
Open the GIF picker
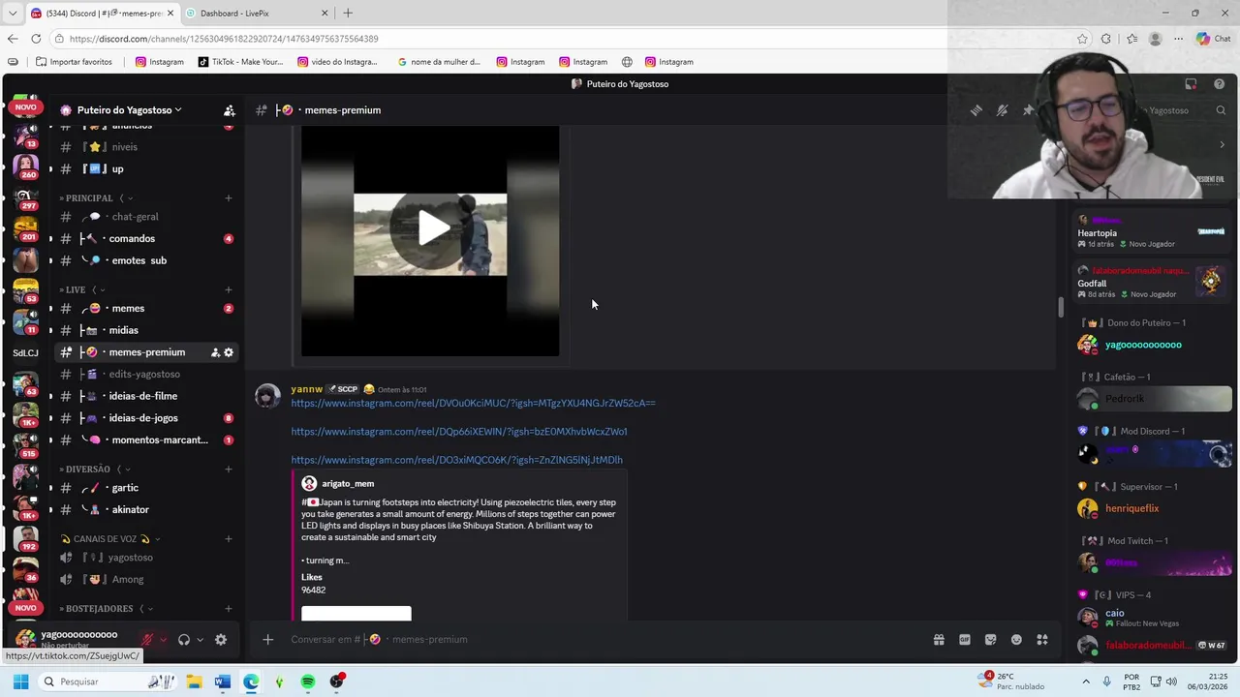pyautogui.click(x=965, y=639)
